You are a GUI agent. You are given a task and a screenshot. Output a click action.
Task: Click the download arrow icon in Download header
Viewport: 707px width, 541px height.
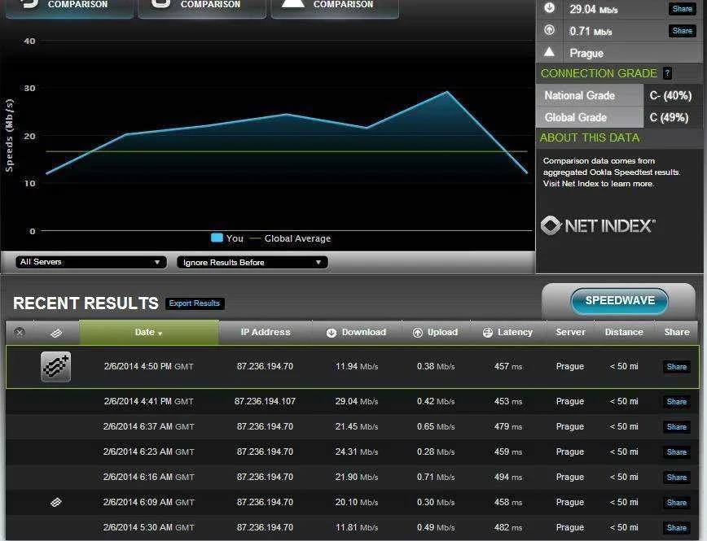pyautogui.click(x=332, y=333)
